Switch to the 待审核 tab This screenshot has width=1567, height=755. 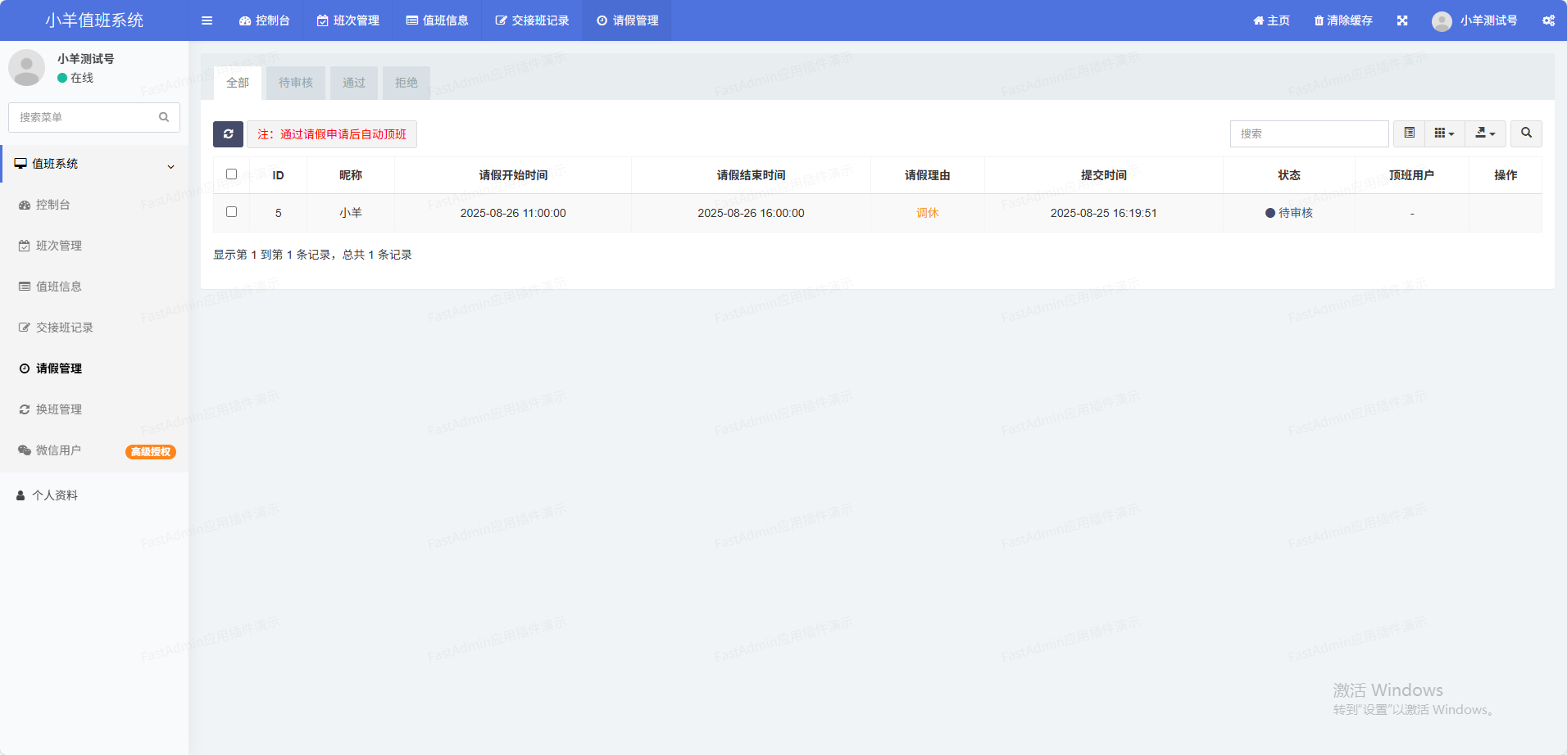295,83
